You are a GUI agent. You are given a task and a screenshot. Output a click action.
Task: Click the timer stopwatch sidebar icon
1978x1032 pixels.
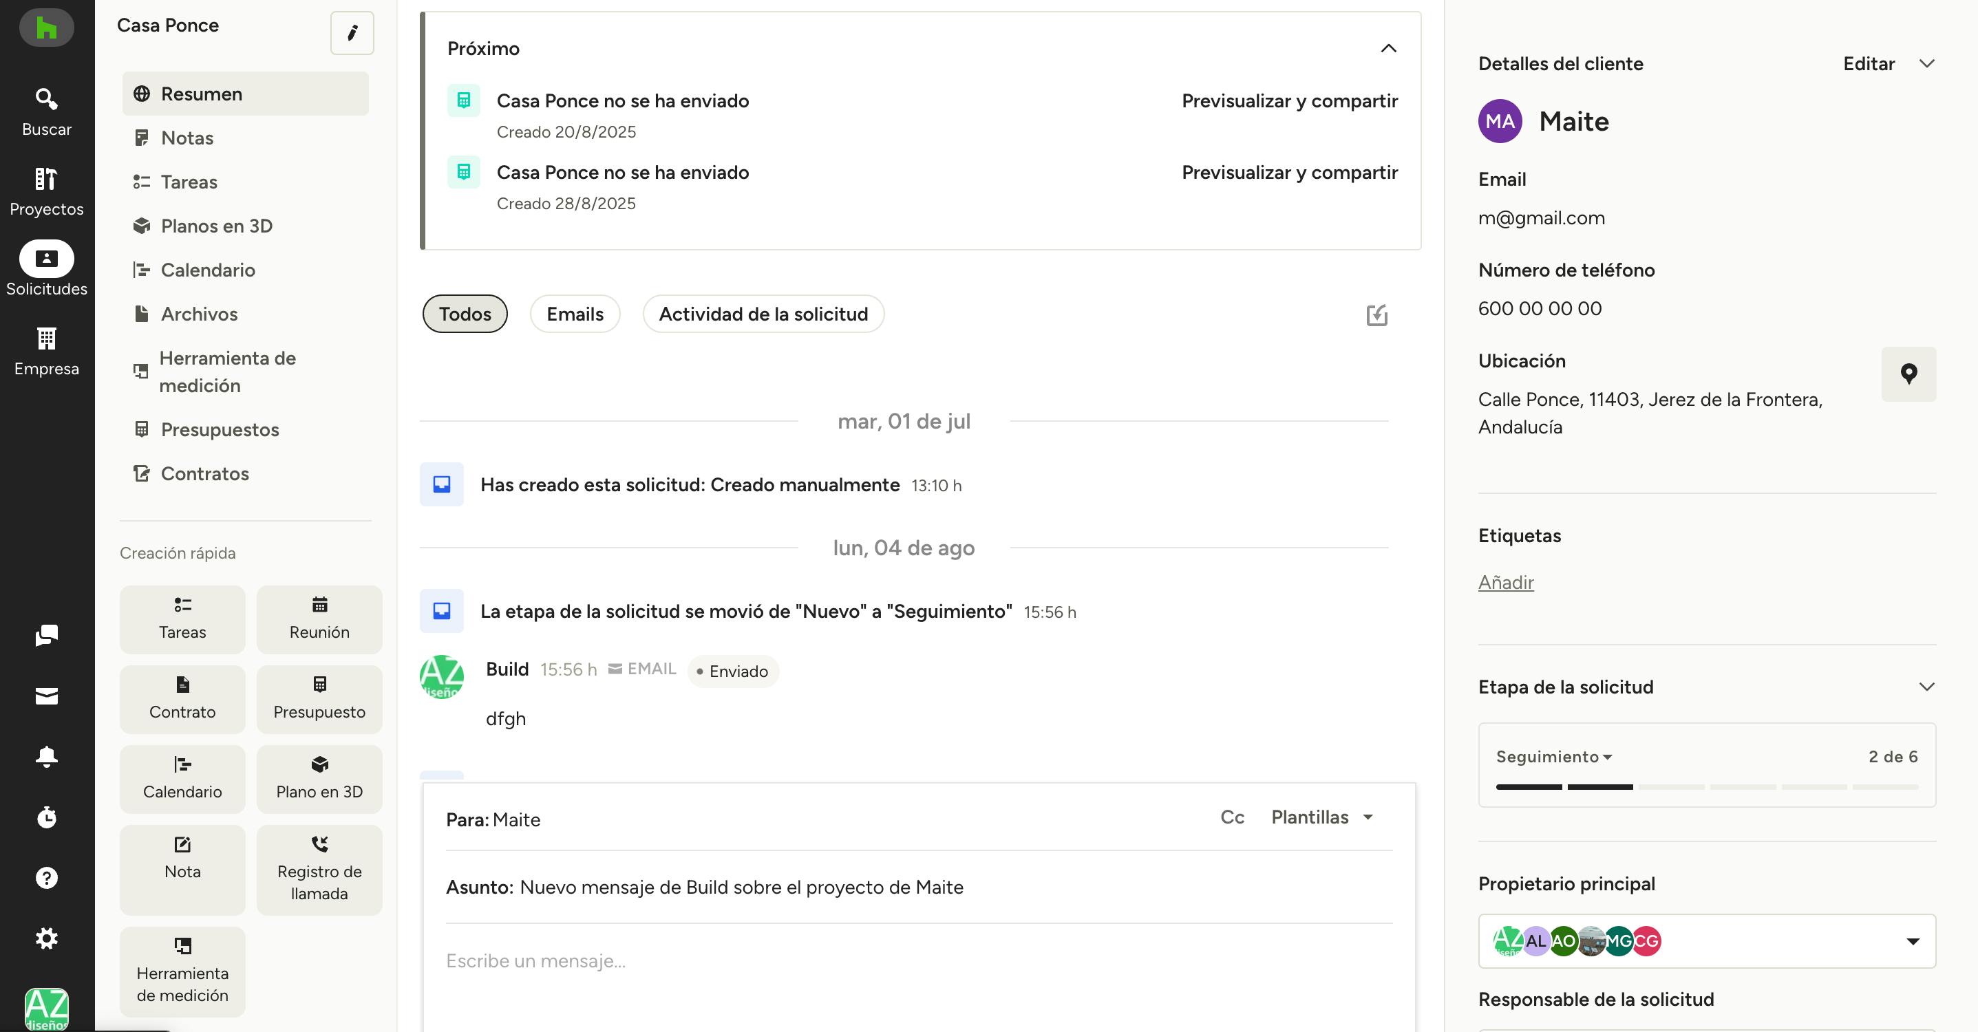[47, 817]
